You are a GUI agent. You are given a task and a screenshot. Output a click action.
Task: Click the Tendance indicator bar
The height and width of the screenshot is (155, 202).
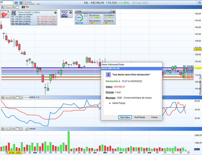click(109, 23)
